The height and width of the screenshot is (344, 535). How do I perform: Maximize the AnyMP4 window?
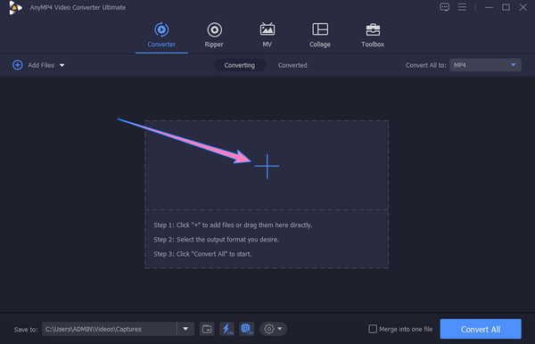point(506,7)
